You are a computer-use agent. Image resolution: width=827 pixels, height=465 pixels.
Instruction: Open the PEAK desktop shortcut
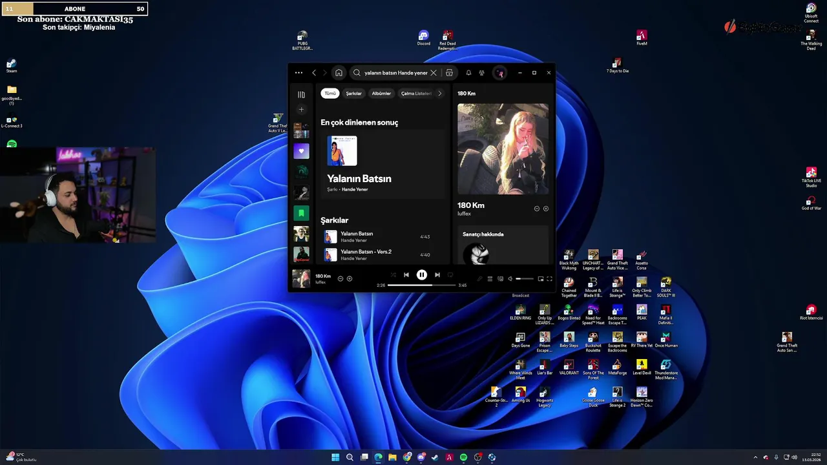[x=642, y=313]
